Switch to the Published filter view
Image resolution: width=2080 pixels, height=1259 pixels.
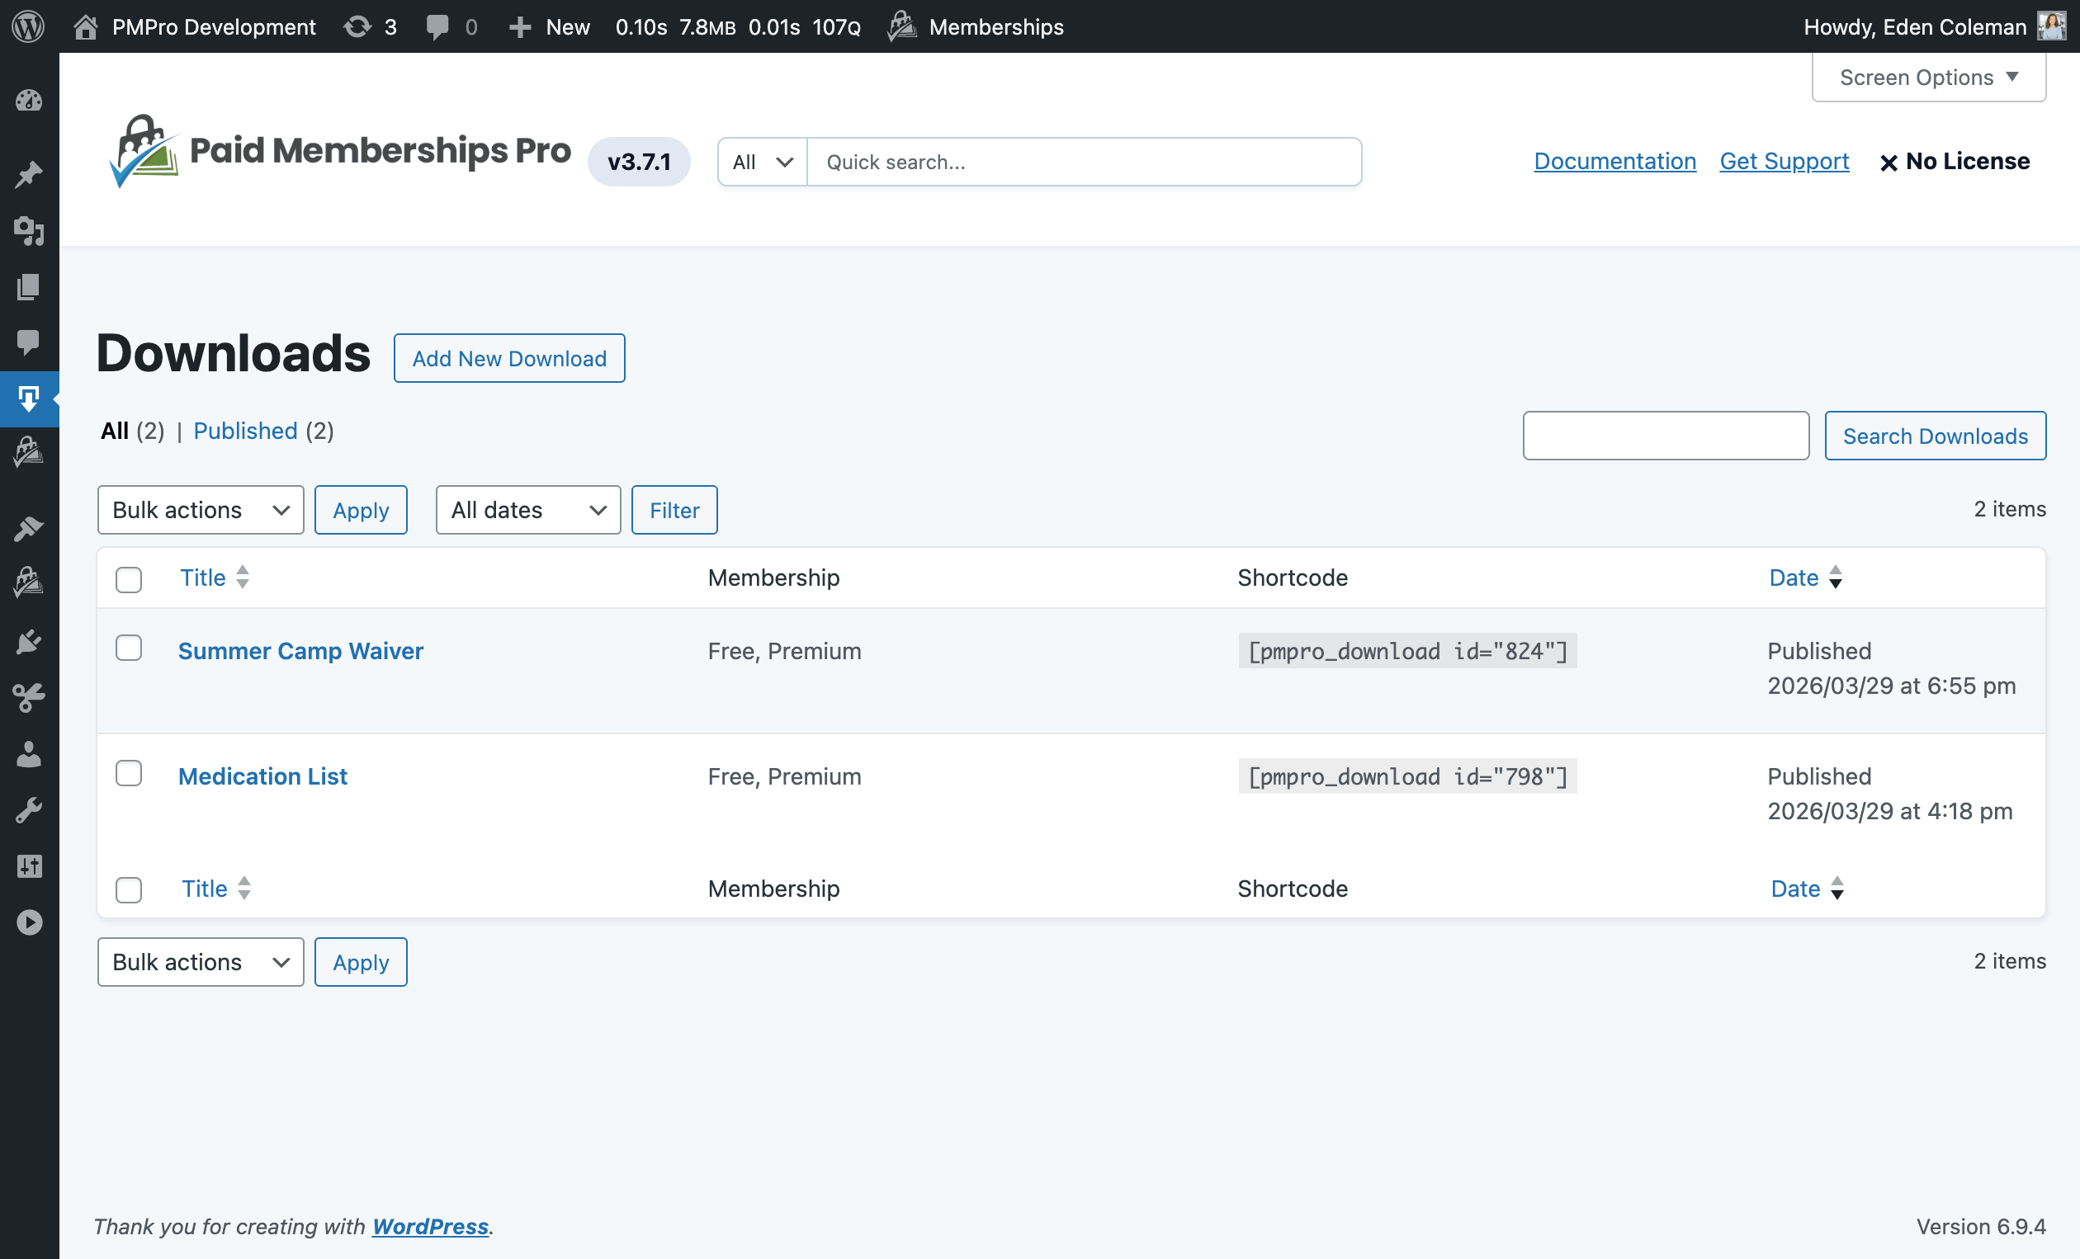(246, 431)
